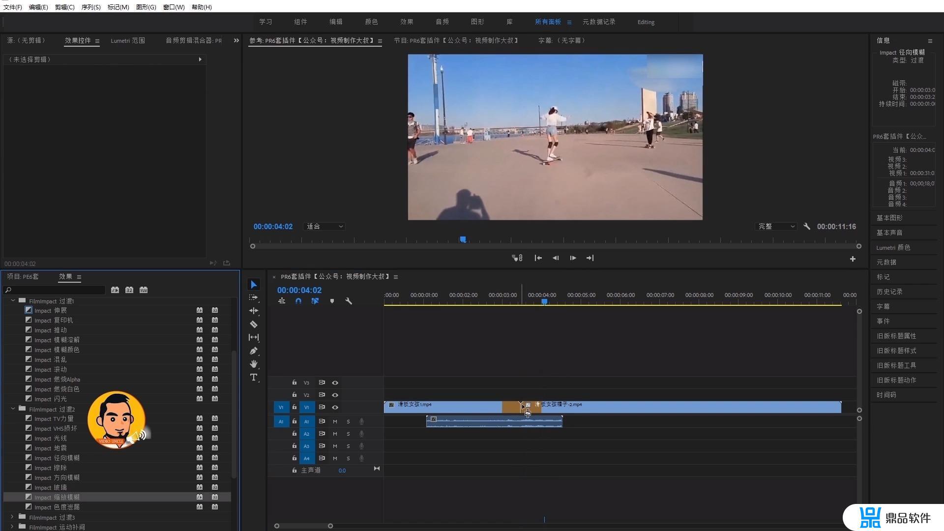Toggle V2 track output eye
The height and width of the screenshot is (531, 944).
(335, 395)
